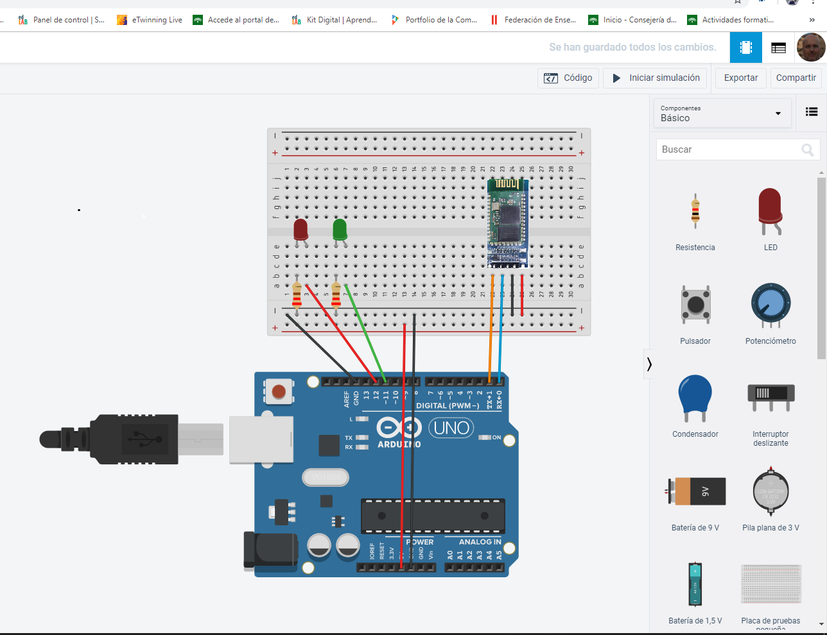This screenshot has height=635, width=827.
Task: Select LED component
Action: (x=770, y=221)
